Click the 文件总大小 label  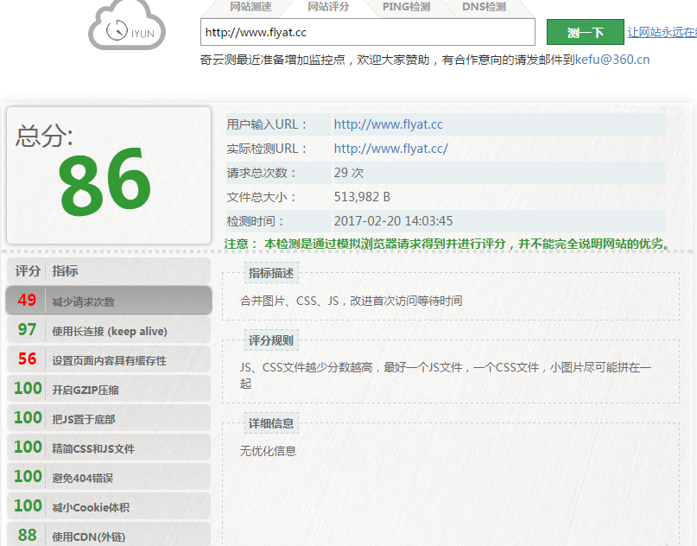click(262, 196)
